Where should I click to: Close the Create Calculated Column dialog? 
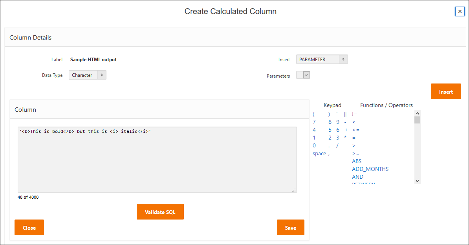pyautogui.click(x=460, y=11)
